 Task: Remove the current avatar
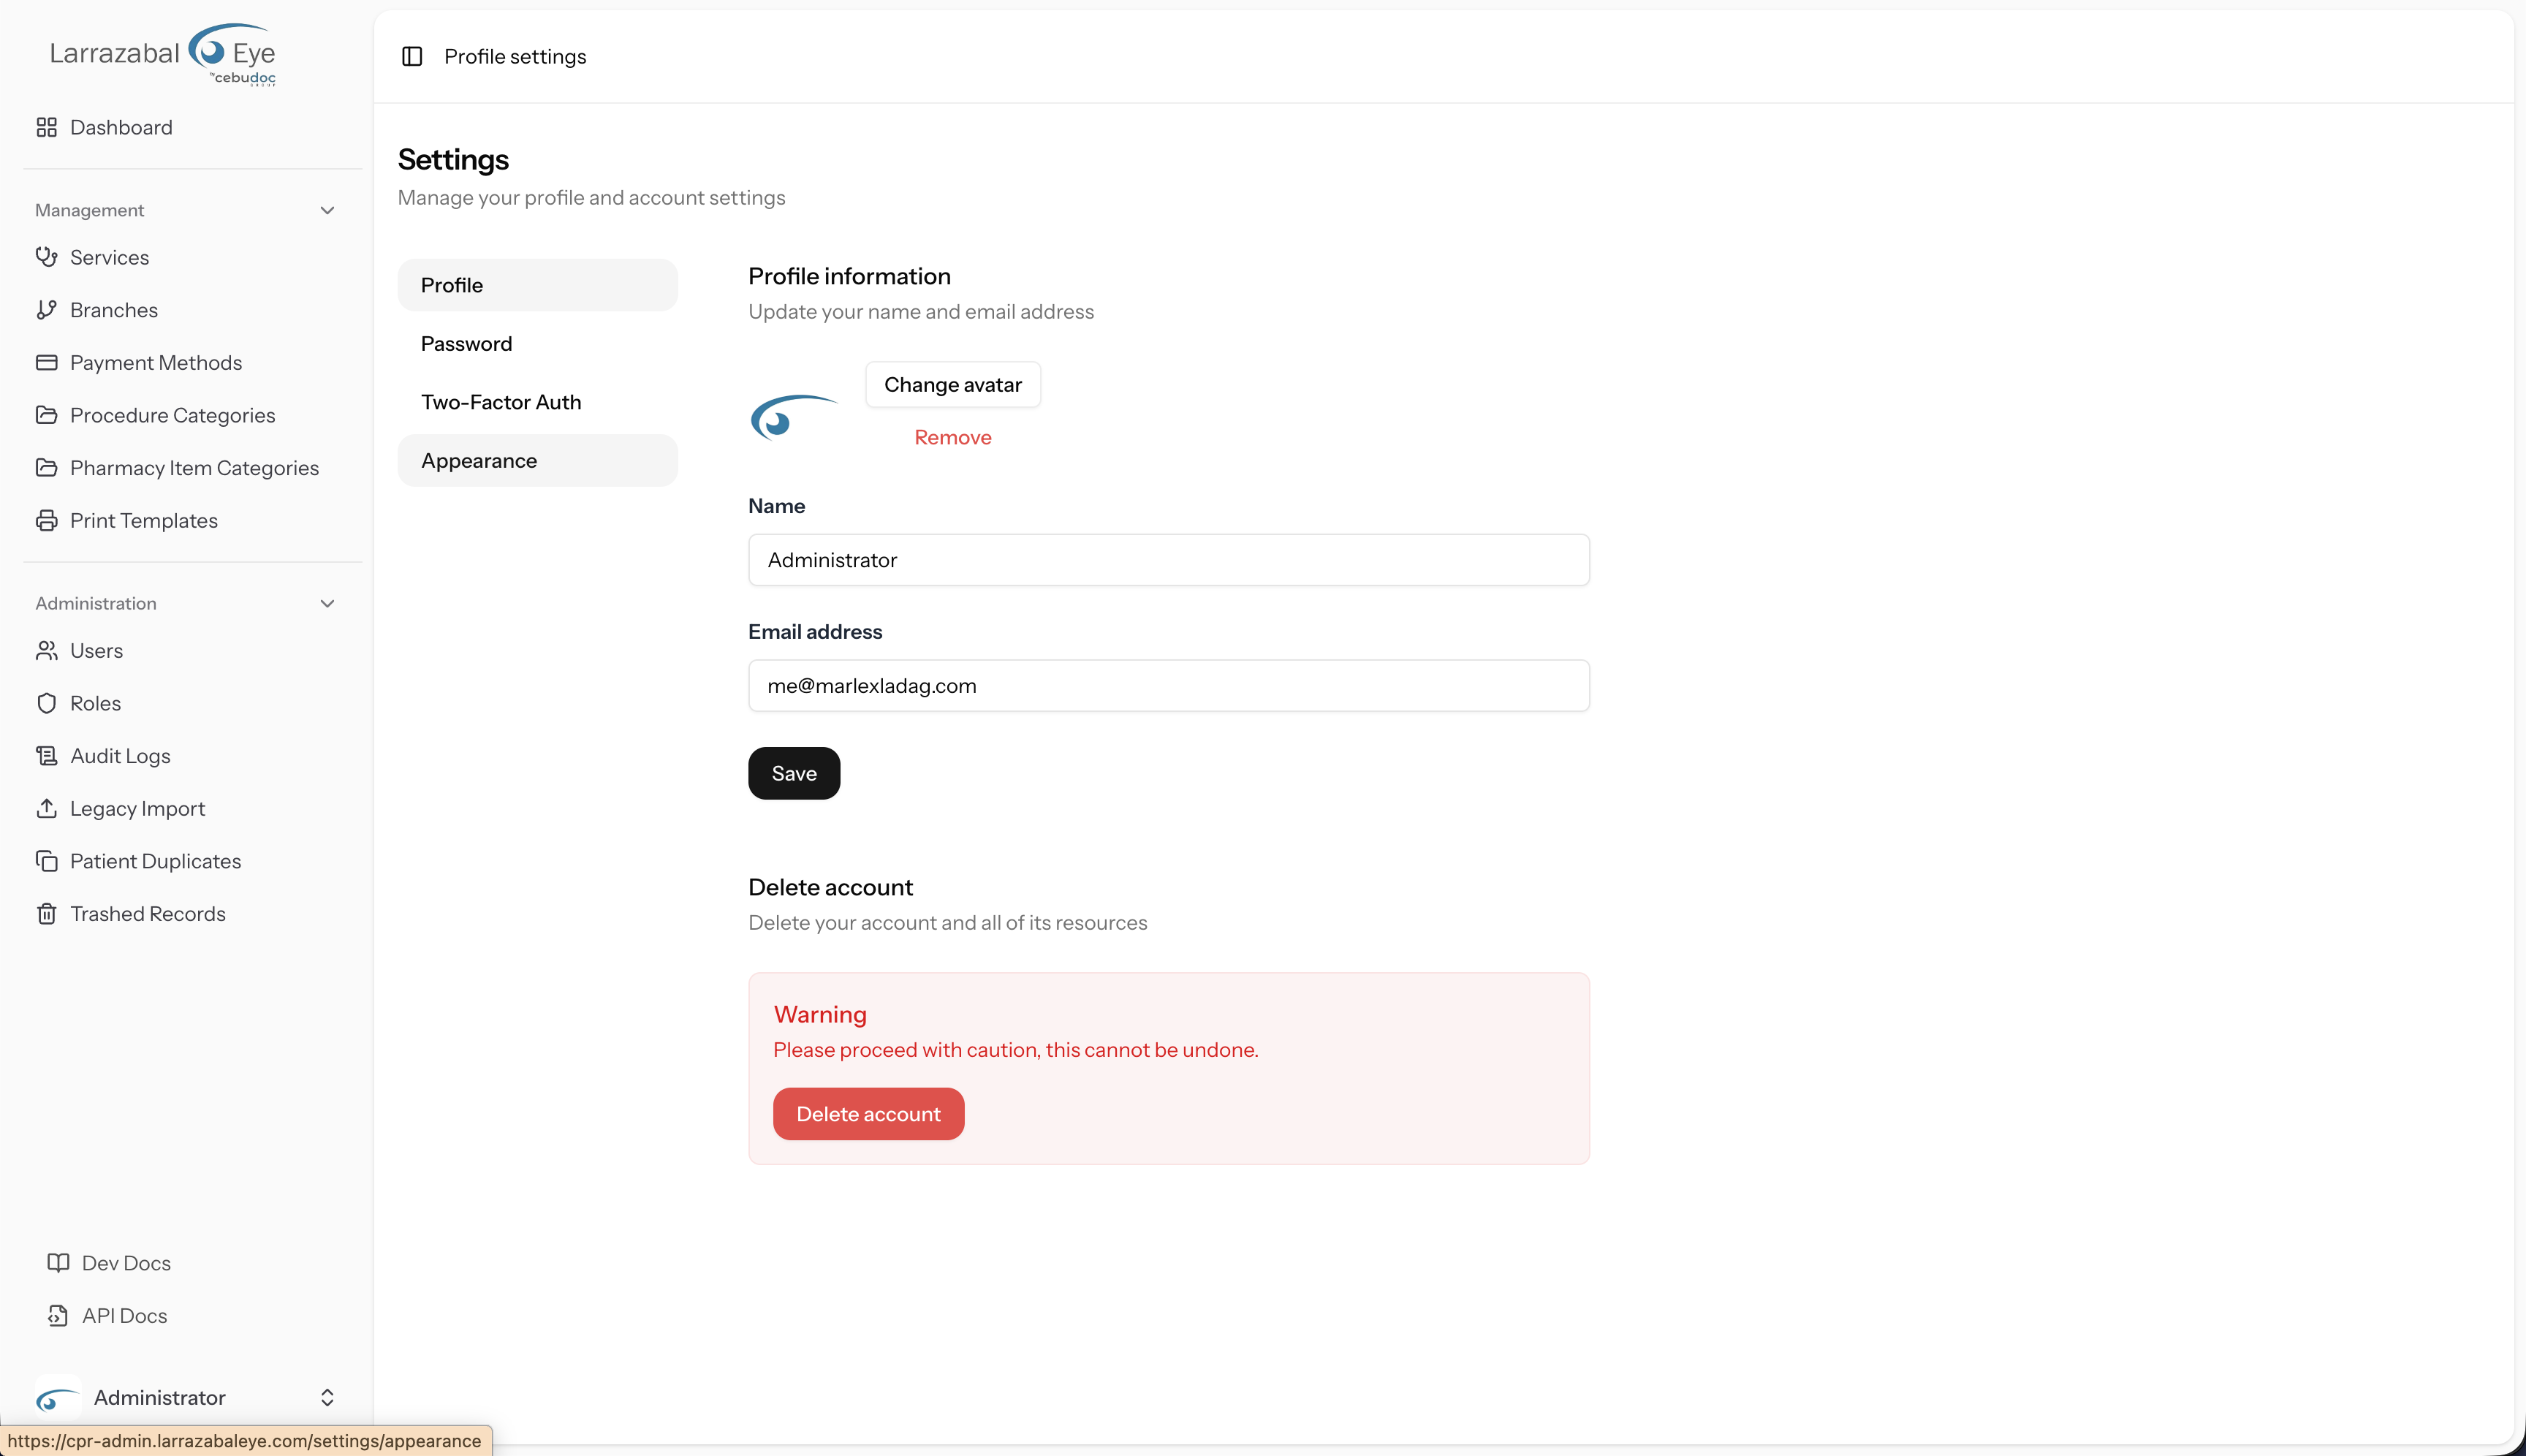coord(953,437)
